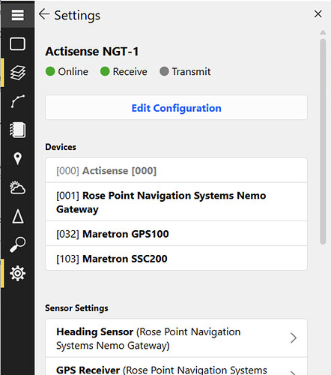
Task: Open the hamburger main menu
Action: coord(17,15)
